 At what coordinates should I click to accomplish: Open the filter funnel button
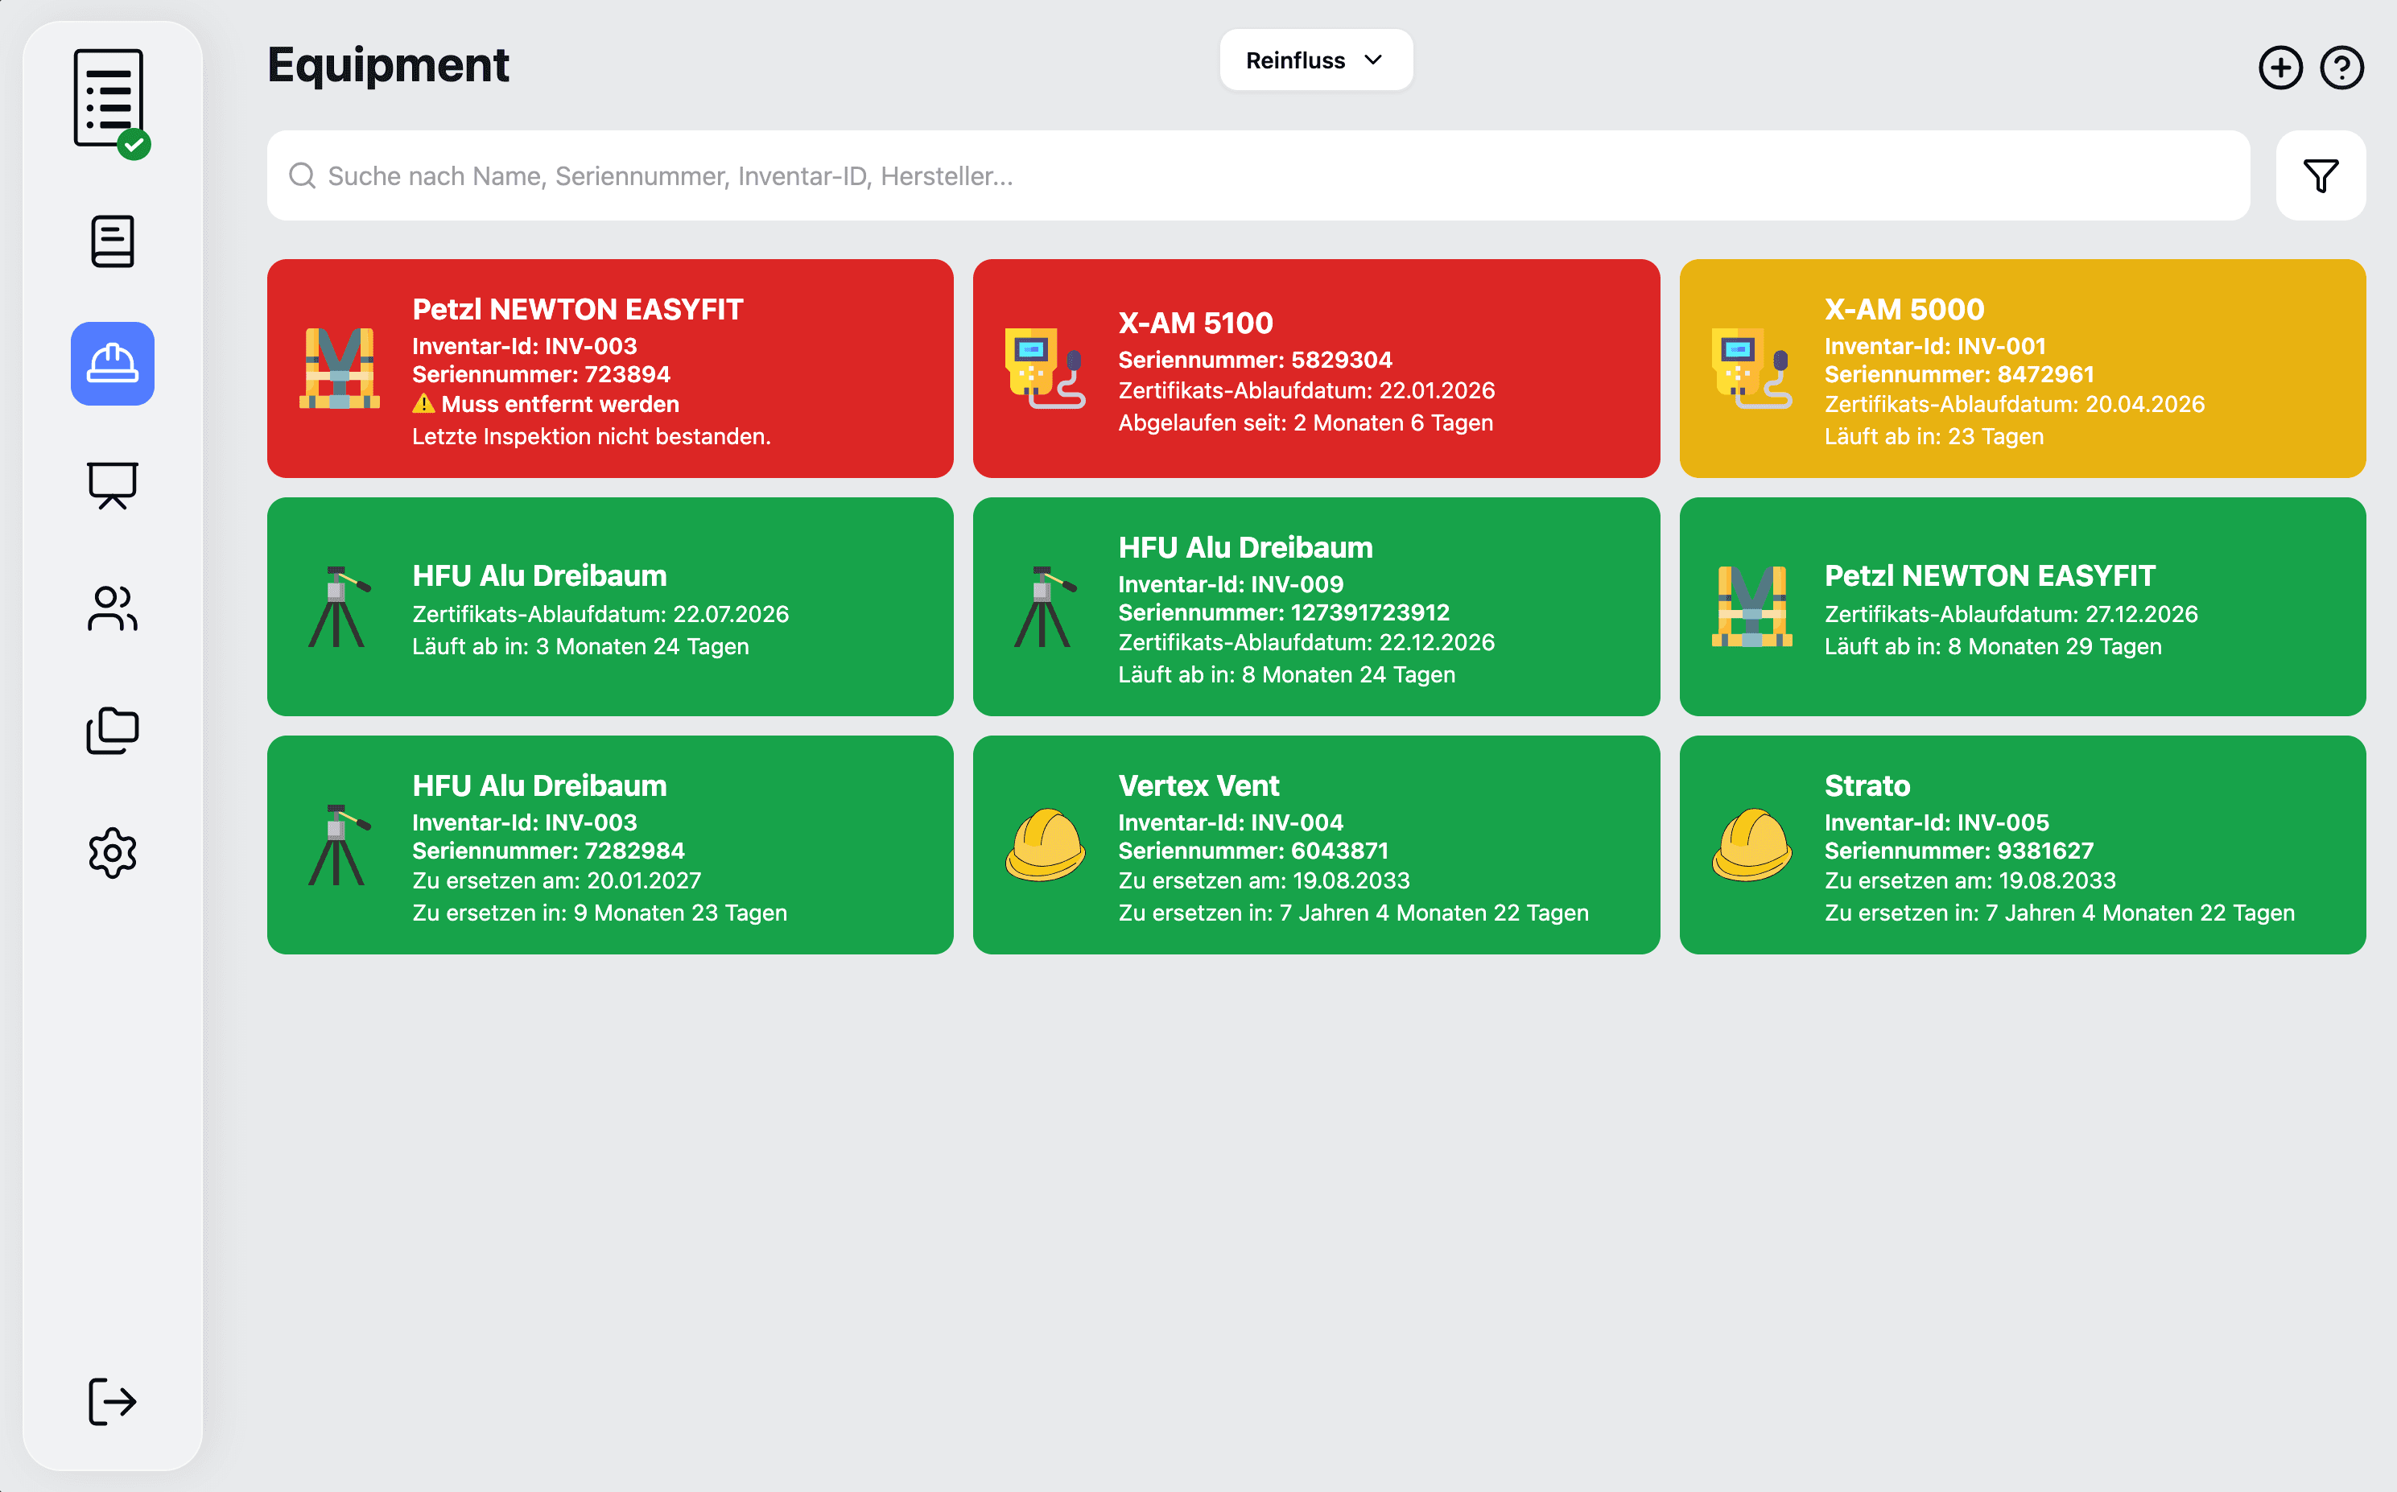click(2320, 175)
